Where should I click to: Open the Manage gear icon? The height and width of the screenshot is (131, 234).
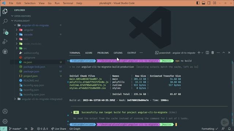(x=5, y=121)
